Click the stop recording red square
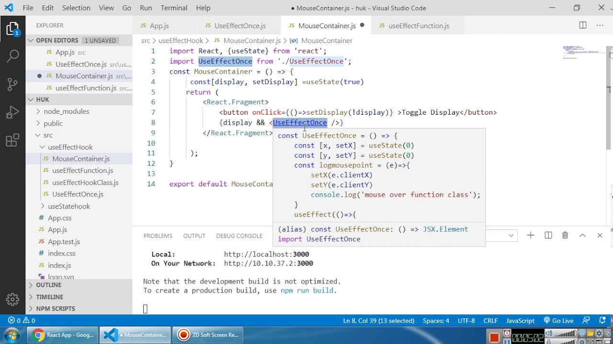The image size is (613, 344). [x=494, y=338]
